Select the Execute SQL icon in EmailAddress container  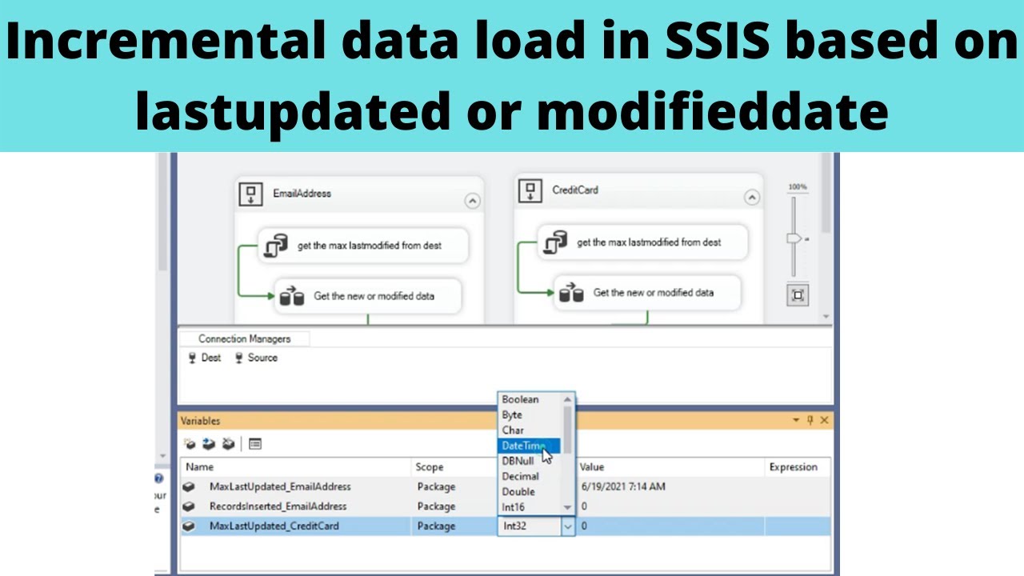pos(277,246)
